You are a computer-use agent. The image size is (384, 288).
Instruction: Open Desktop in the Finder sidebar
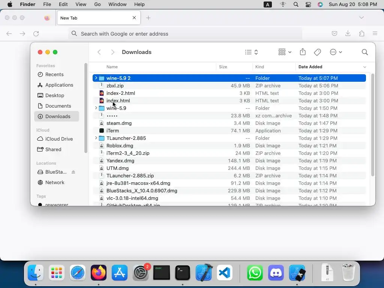(x=57, y=96)
